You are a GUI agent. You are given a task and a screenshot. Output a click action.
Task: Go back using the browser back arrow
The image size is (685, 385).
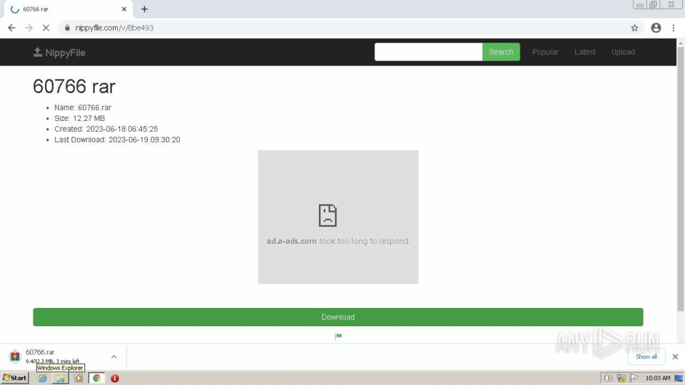click(11, 28)
